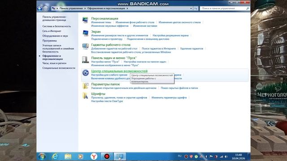Viewport: 287px width, 161px height.
Task: Open Изменение заставки link
Action: coord(145,26)
